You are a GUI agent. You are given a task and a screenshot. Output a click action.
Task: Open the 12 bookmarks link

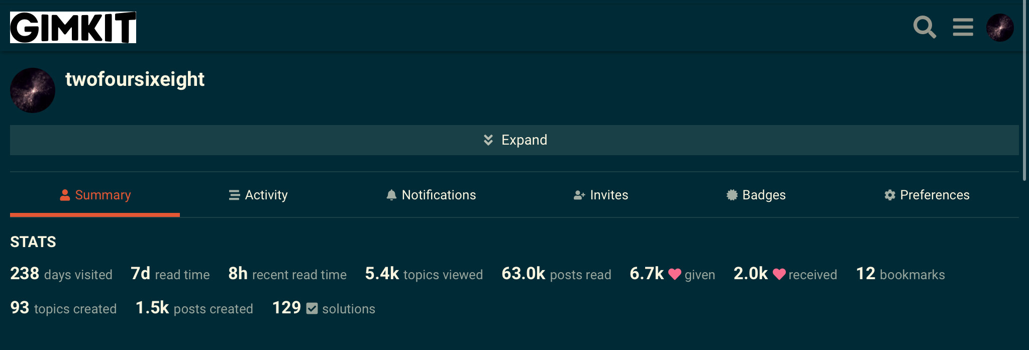click(900, 274)
